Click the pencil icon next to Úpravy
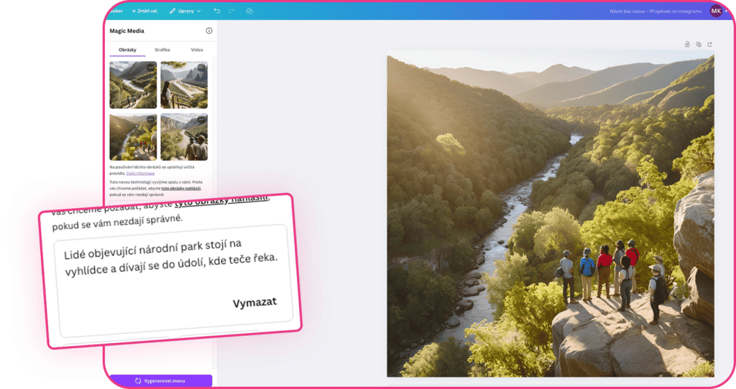Image resolution: width=736 pixels, height=389 pixels. point(172,11)
